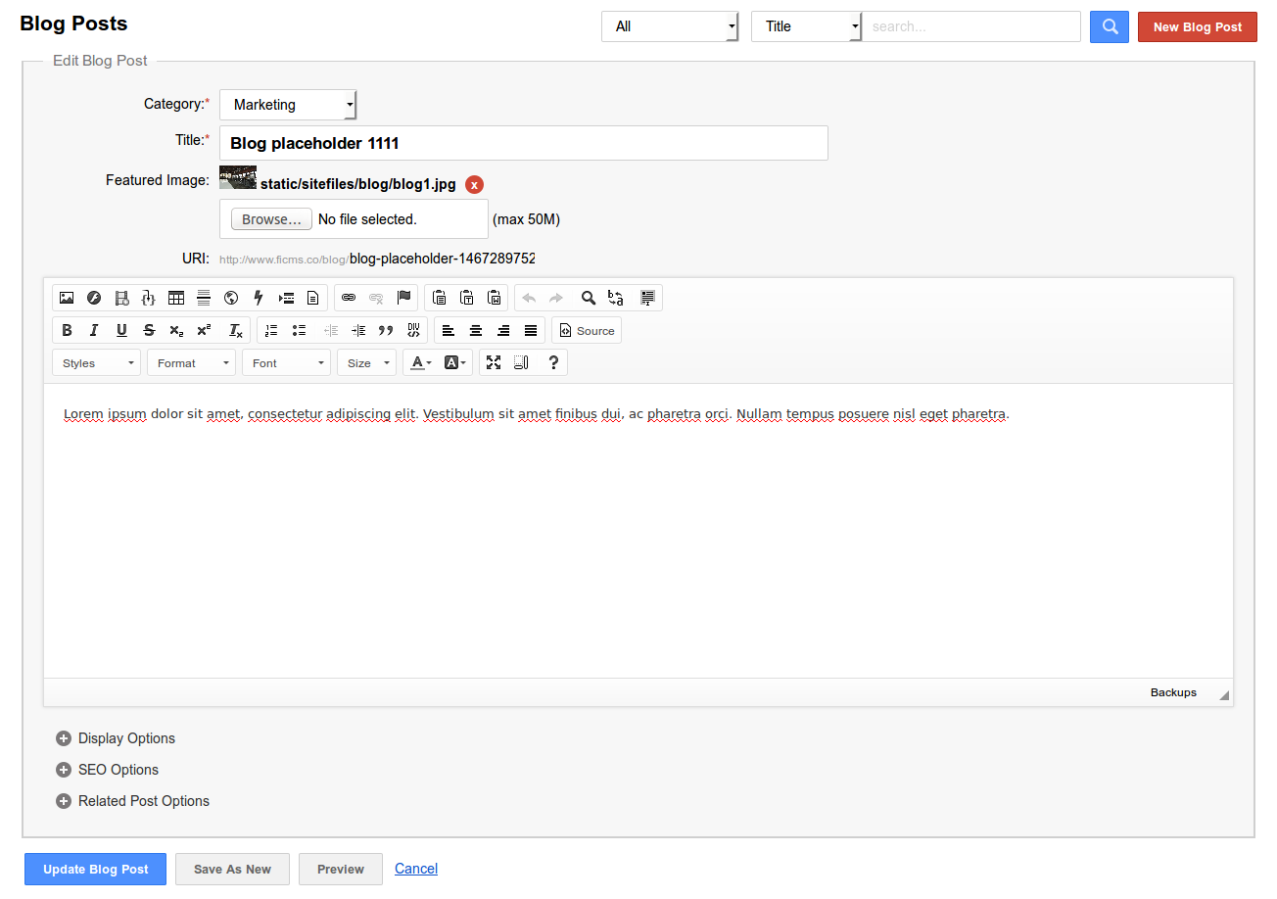Click the find magnifier icon in editor toolbar
Image resolution: width=1277 pixels, height=899 pixels.
point(589,298)
